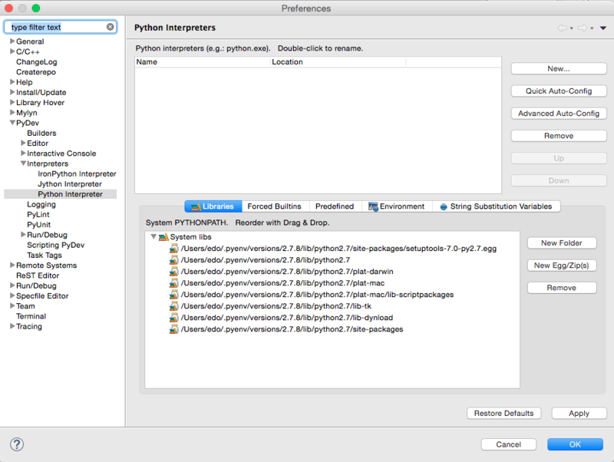This screenshot has height=462, width=614.
Task: Open the Terminal preferences page
Action: (x=31, y=316)
